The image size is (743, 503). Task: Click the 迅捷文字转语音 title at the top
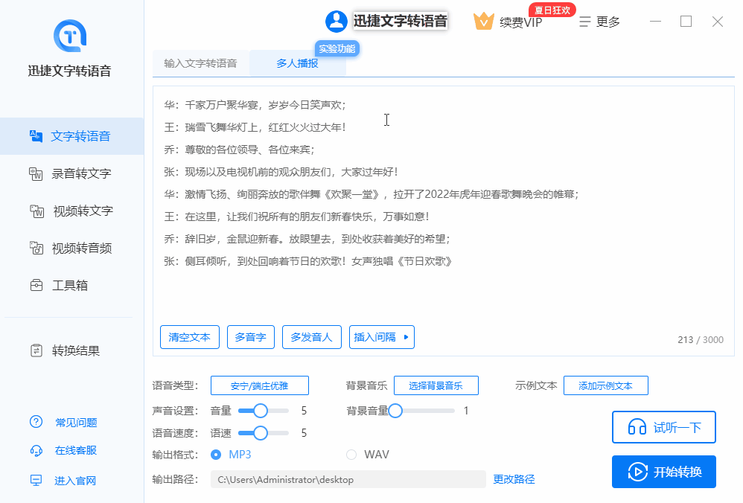point(401,21)
